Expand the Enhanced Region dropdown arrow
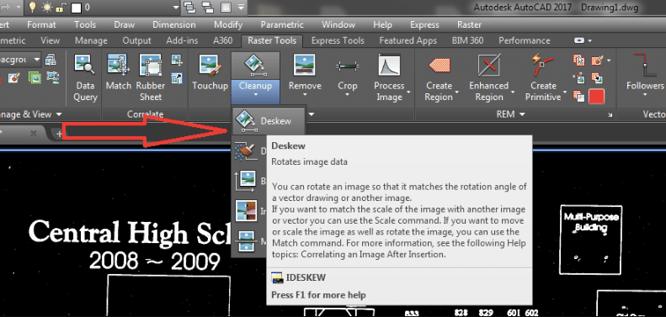 (513, 92)
